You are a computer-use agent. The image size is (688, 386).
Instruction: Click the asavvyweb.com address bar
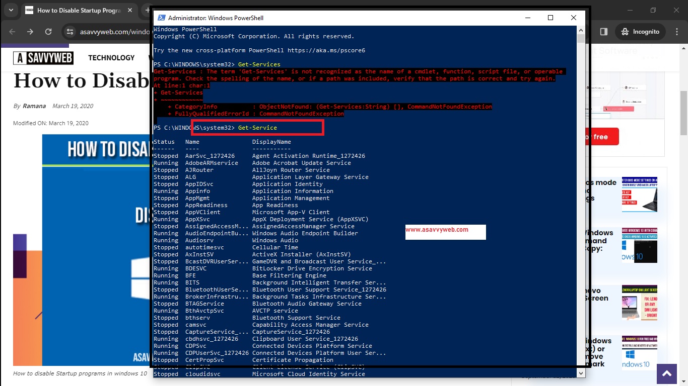click(x=113, y=32)
